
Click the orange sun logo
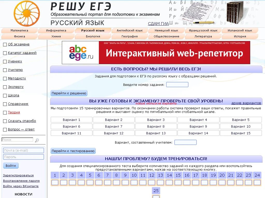click(27, 13)
